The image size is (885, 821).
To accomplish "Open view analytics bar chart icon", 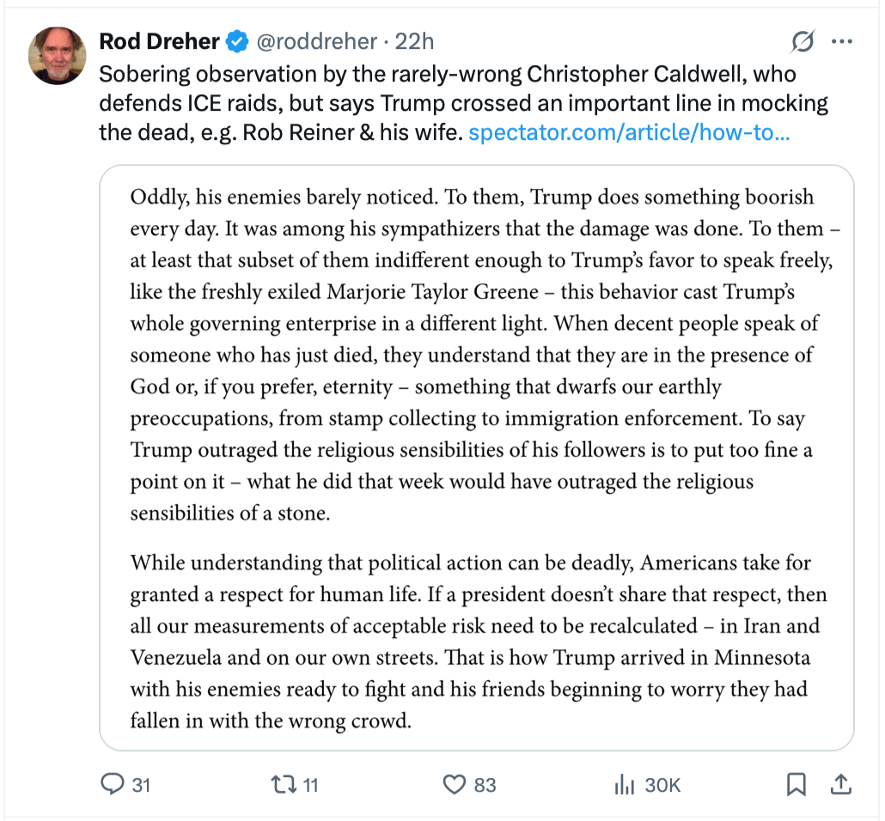I will (624, 784).
